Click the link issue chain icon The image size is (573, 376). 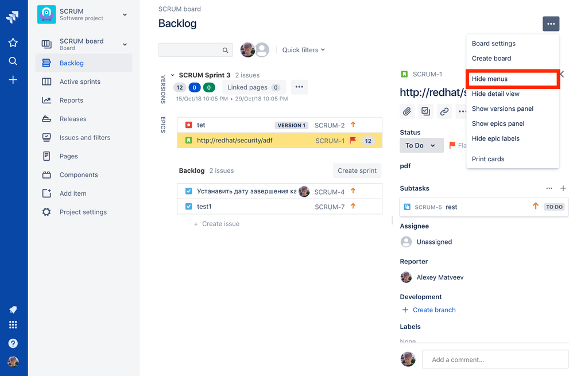444,111
